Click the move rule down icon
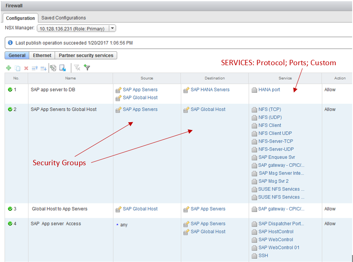 [43, 68]
